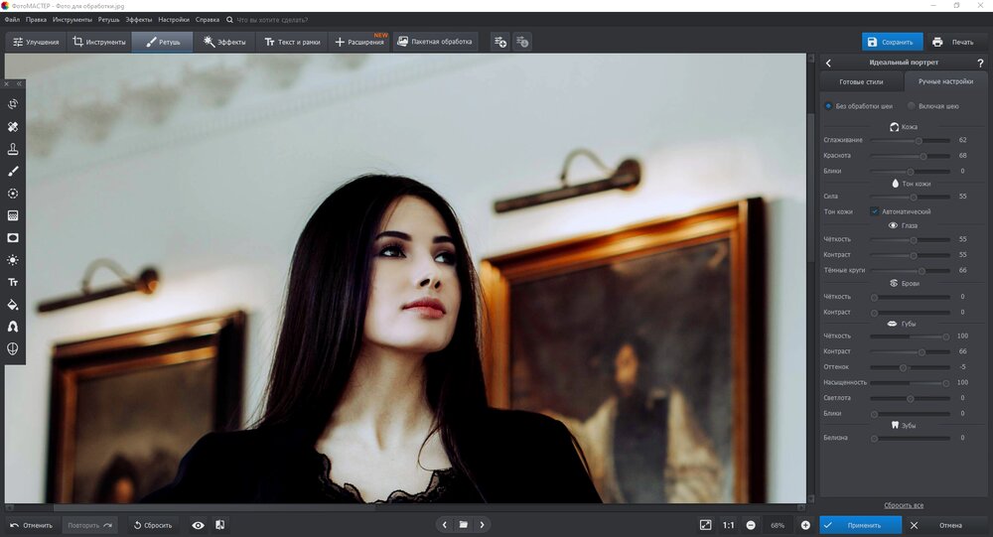
Task: Switch to the 'Готовые стили' tab
Action: click(860, 81)
